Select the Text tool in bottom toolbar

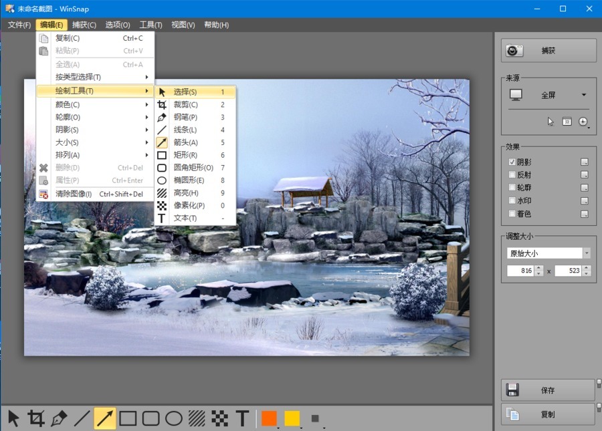click(243, 418)
